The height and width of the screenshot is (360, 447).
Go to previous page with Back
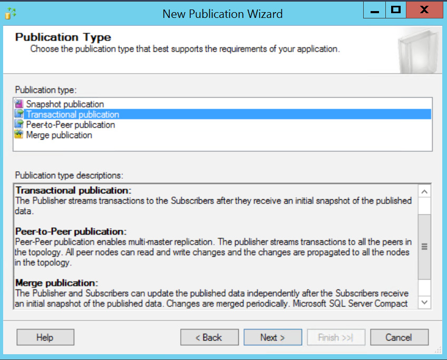[x=210, y=337]
